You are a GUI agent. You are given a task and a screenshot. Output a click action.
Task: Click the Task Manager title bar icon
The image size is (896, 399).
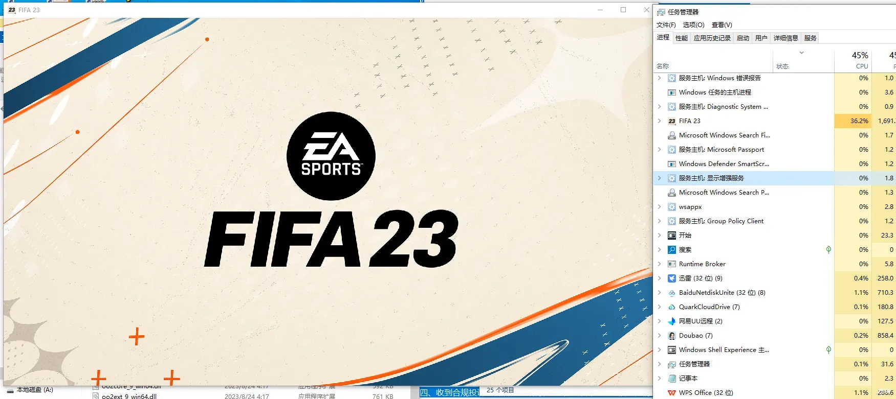pyautogui.click(x=661, y=12)
